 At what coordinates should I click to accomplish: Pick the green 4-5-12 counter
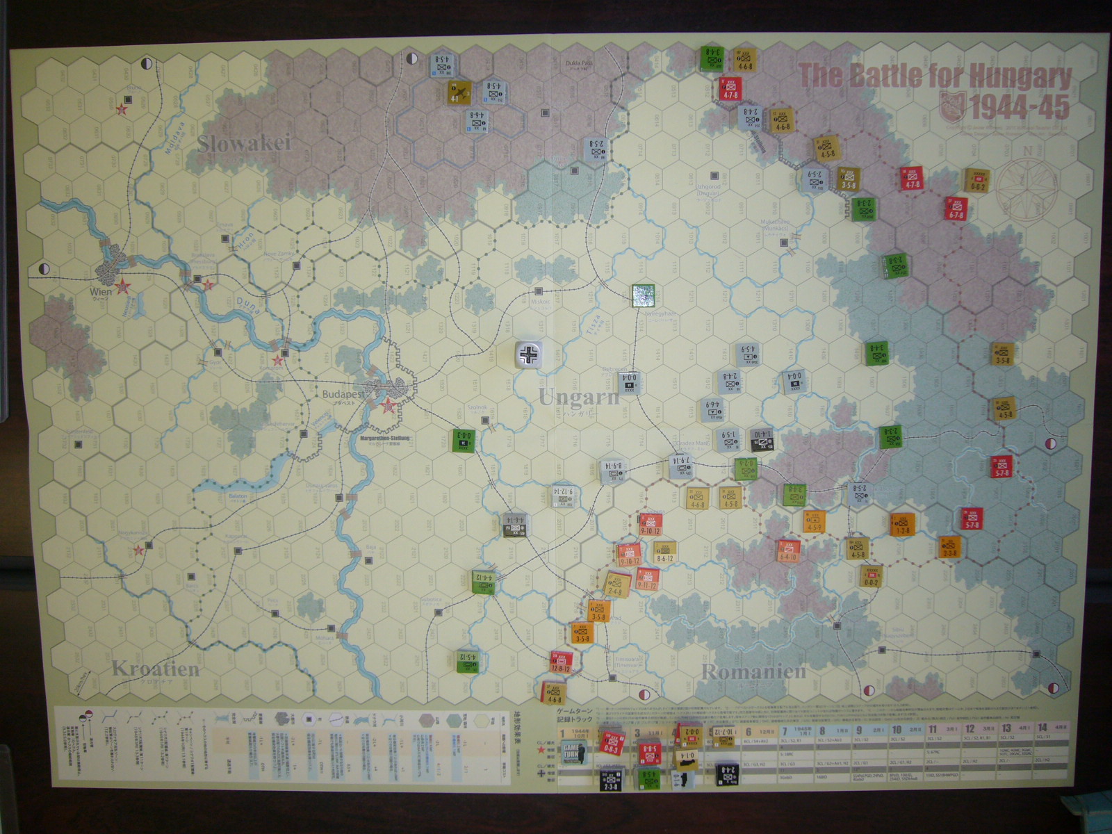(x=468, y=661)
